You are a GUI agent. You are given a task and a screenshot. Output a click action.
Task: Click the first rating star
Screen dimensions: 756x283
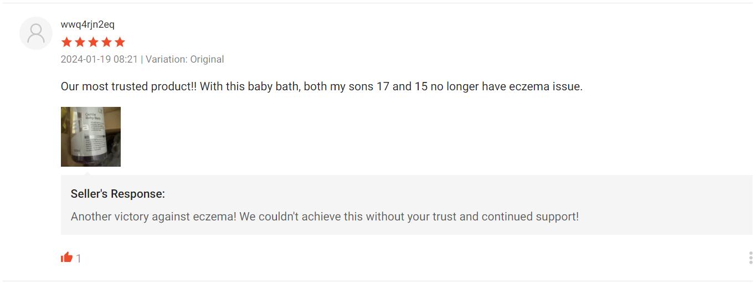(x=66, y=42)
